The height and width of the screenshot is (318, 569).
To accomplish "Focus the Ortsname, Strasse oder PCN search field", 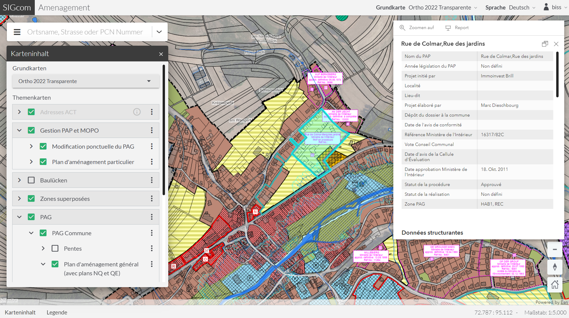I will tap(85, 32).
